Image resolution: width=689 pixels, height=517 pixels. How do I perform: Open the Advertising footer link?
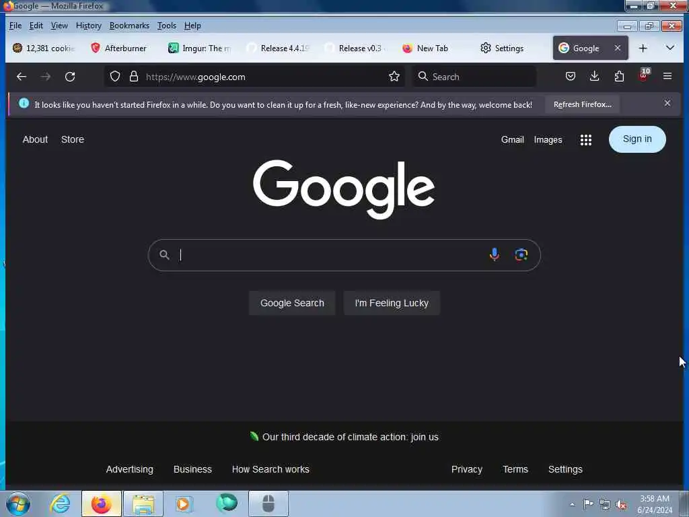coord(130,469)
